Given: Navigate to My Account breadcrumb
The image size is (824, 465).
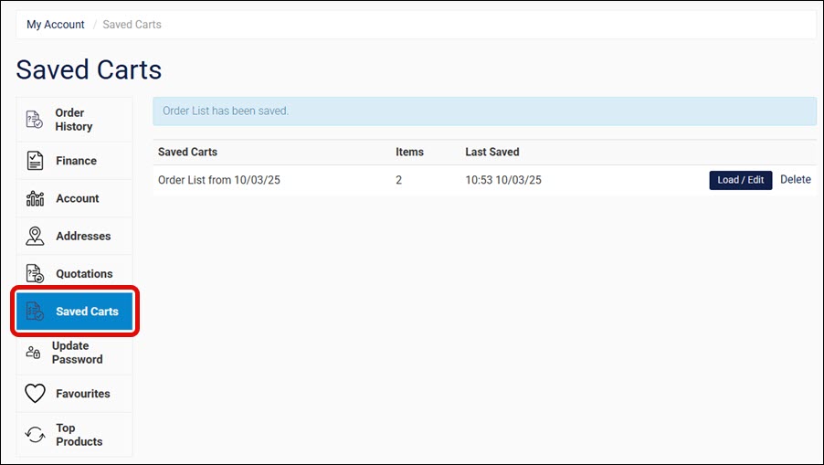Looking at the screenshot, I should 56,25.
